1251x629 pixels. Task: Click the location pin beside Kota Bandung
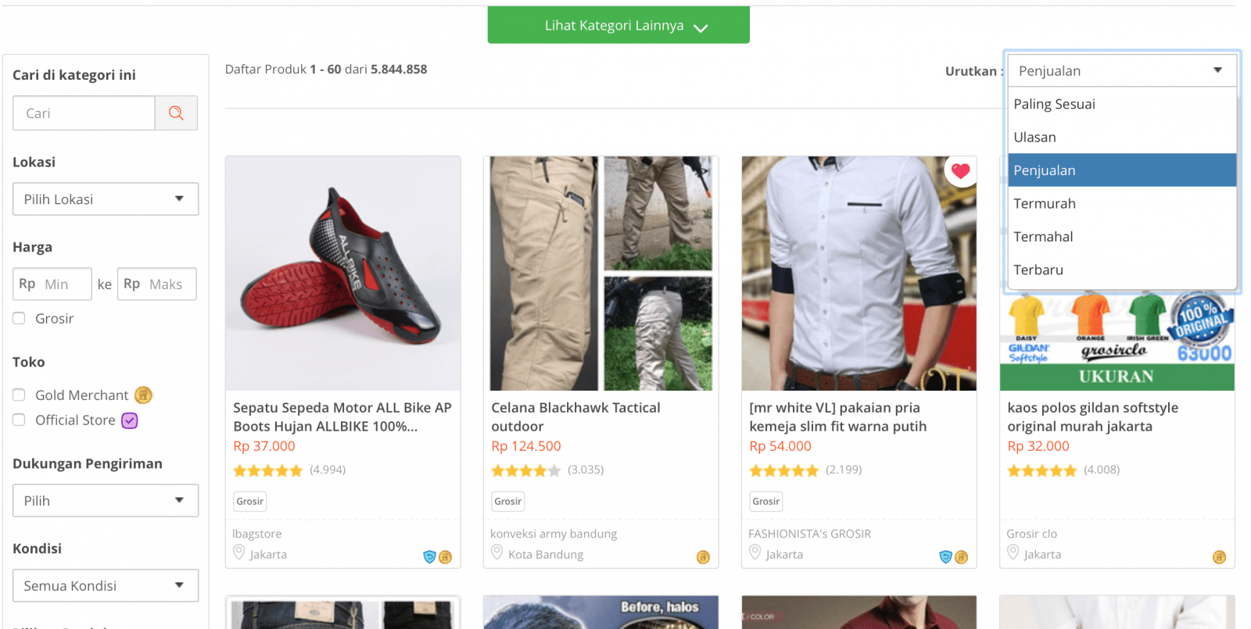(x=496, y=552)
